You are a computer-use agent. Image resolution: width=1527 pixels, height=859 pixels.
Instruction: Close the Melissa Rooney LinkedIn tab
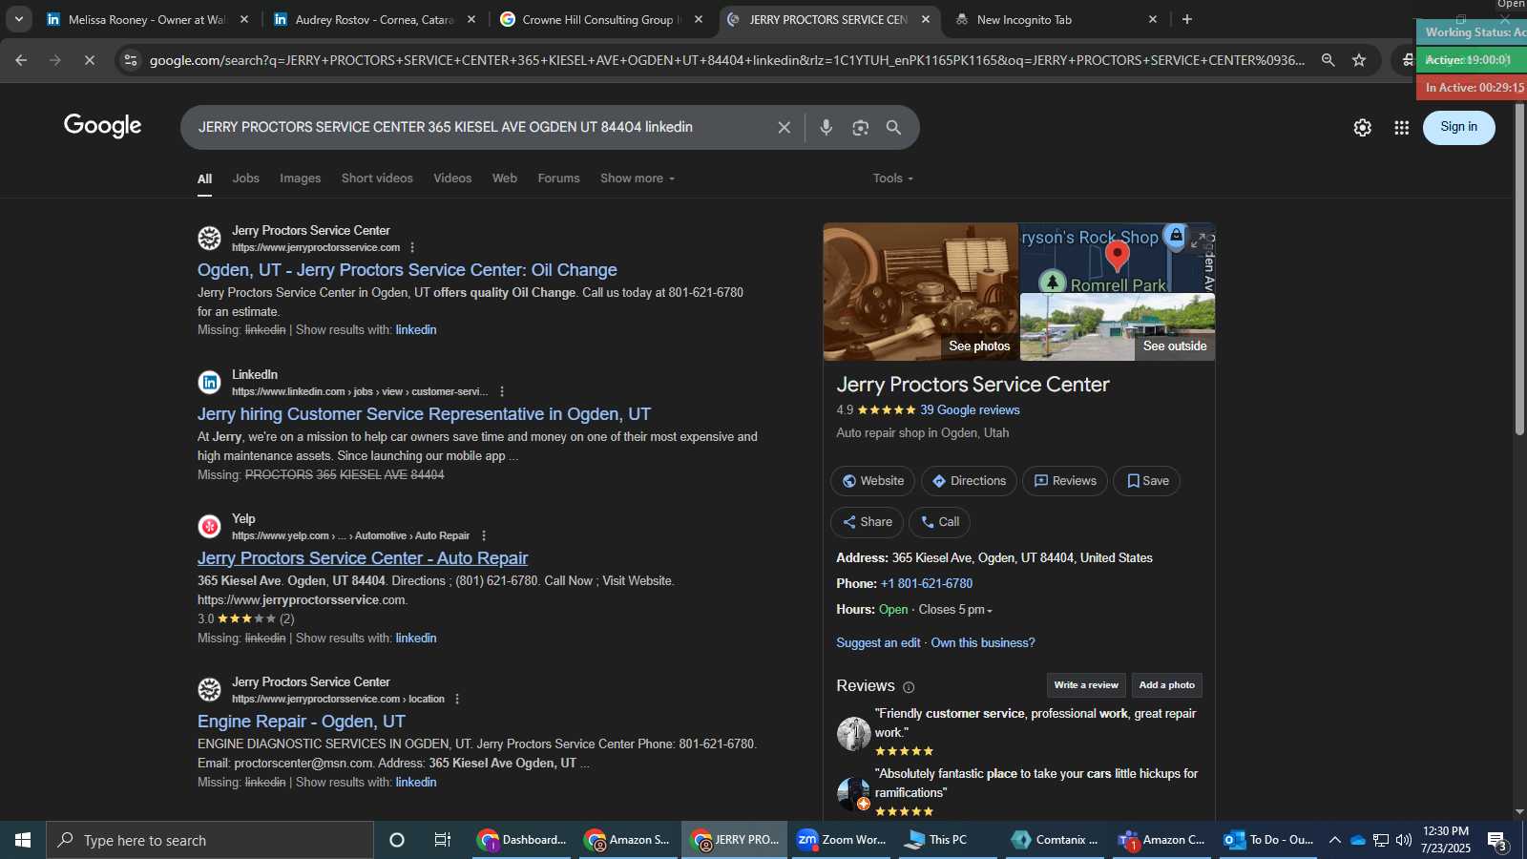[x=244, y=19]
